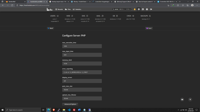The height and width of the screenshot is (112, 200).
Task: Expand Advanced Options
Action: click(x=70, y=104)
